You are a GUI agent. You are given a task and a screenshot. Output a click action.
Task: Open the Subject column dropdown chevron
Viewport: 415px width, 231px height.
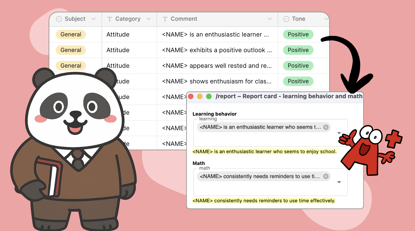pos(94,19)
